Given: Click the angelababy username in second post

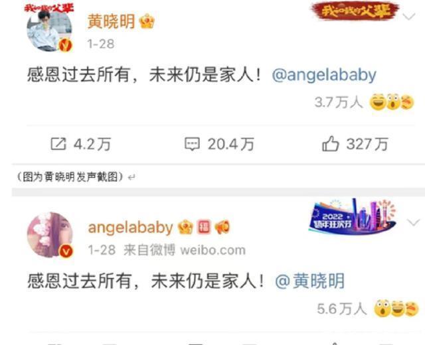Looking at the screenshot, I should (x=130, y=228).
